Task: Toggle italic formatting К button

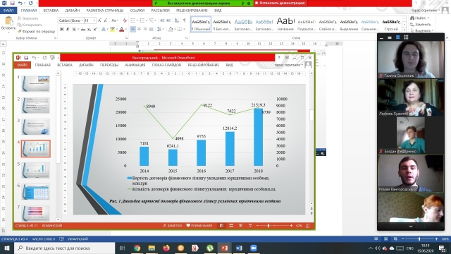Action: click(x=68, y=29)
